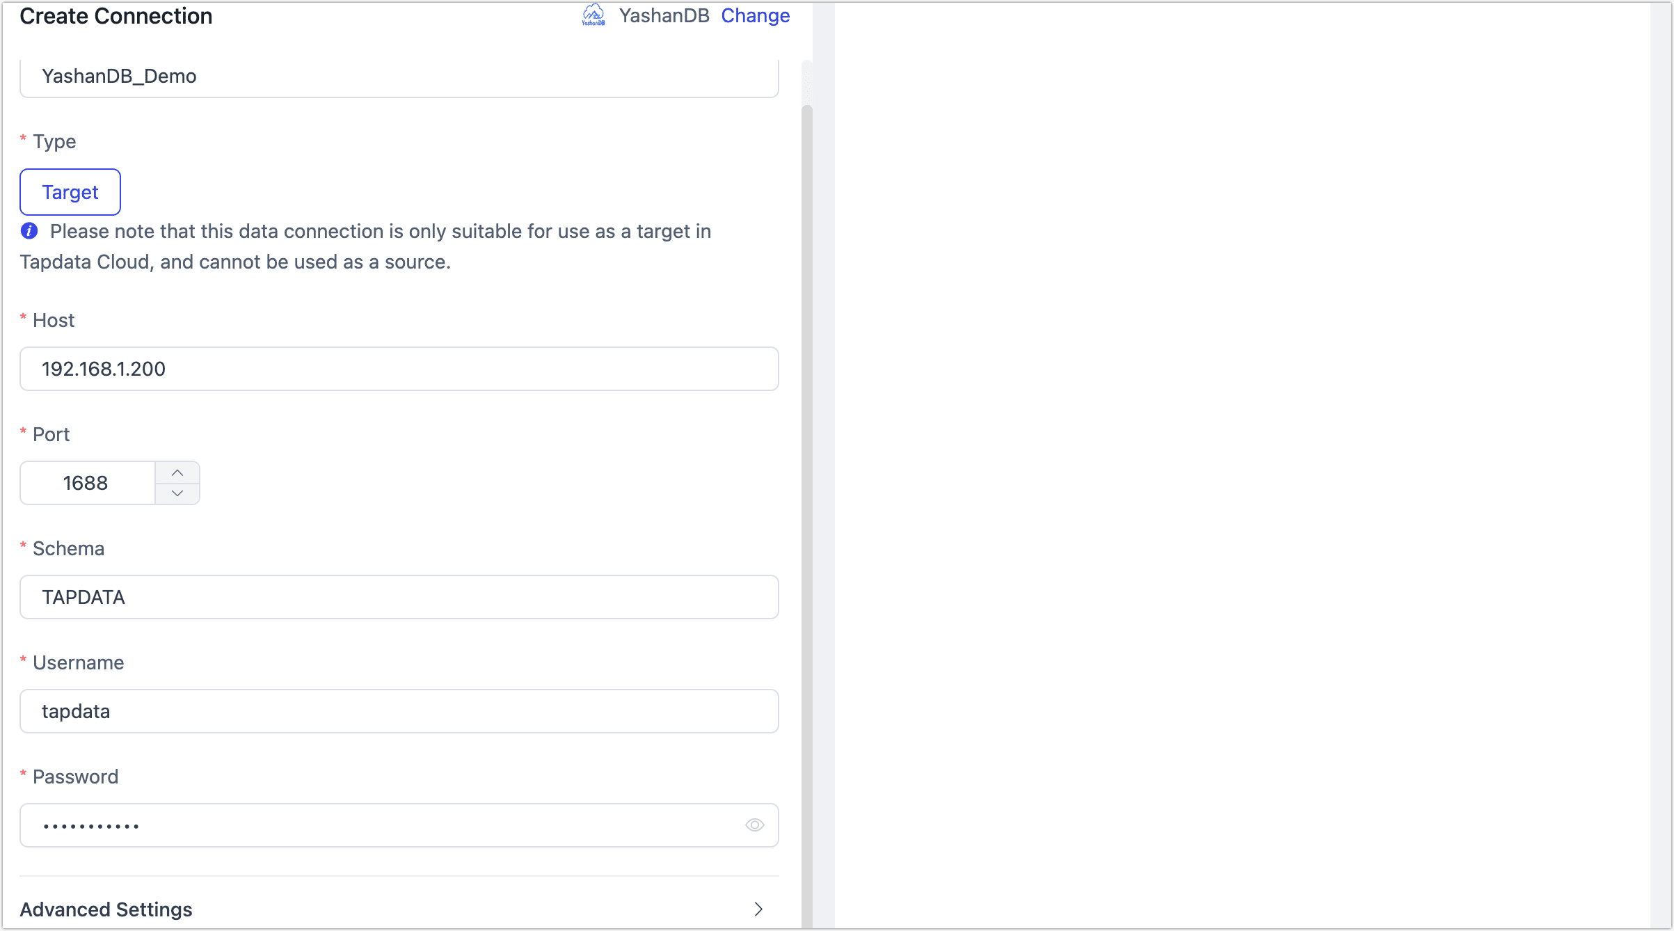Click the blue info icon beside the note

pyautogui.click(x=29, y=231)
